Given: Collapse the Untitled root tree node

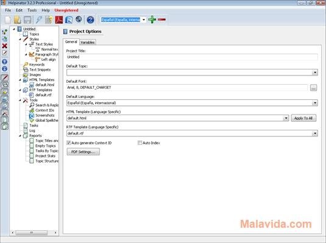Looking at the screenshot, I should pyautogui.click(x=14, y=29).
